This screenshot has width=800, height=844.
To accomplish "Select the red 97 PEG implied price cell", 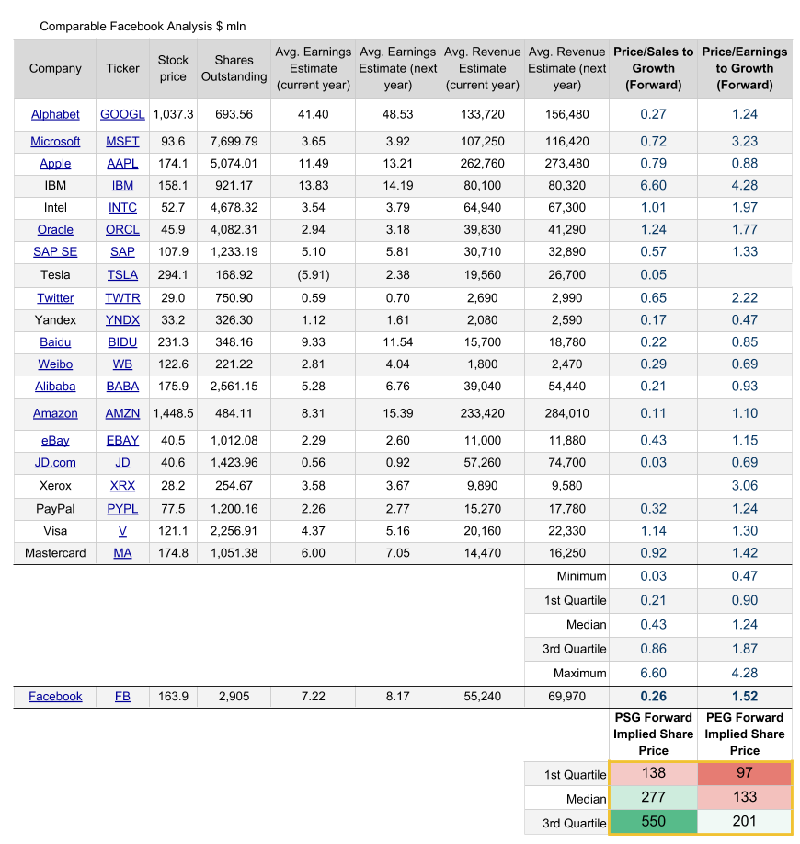I will 745,773.
